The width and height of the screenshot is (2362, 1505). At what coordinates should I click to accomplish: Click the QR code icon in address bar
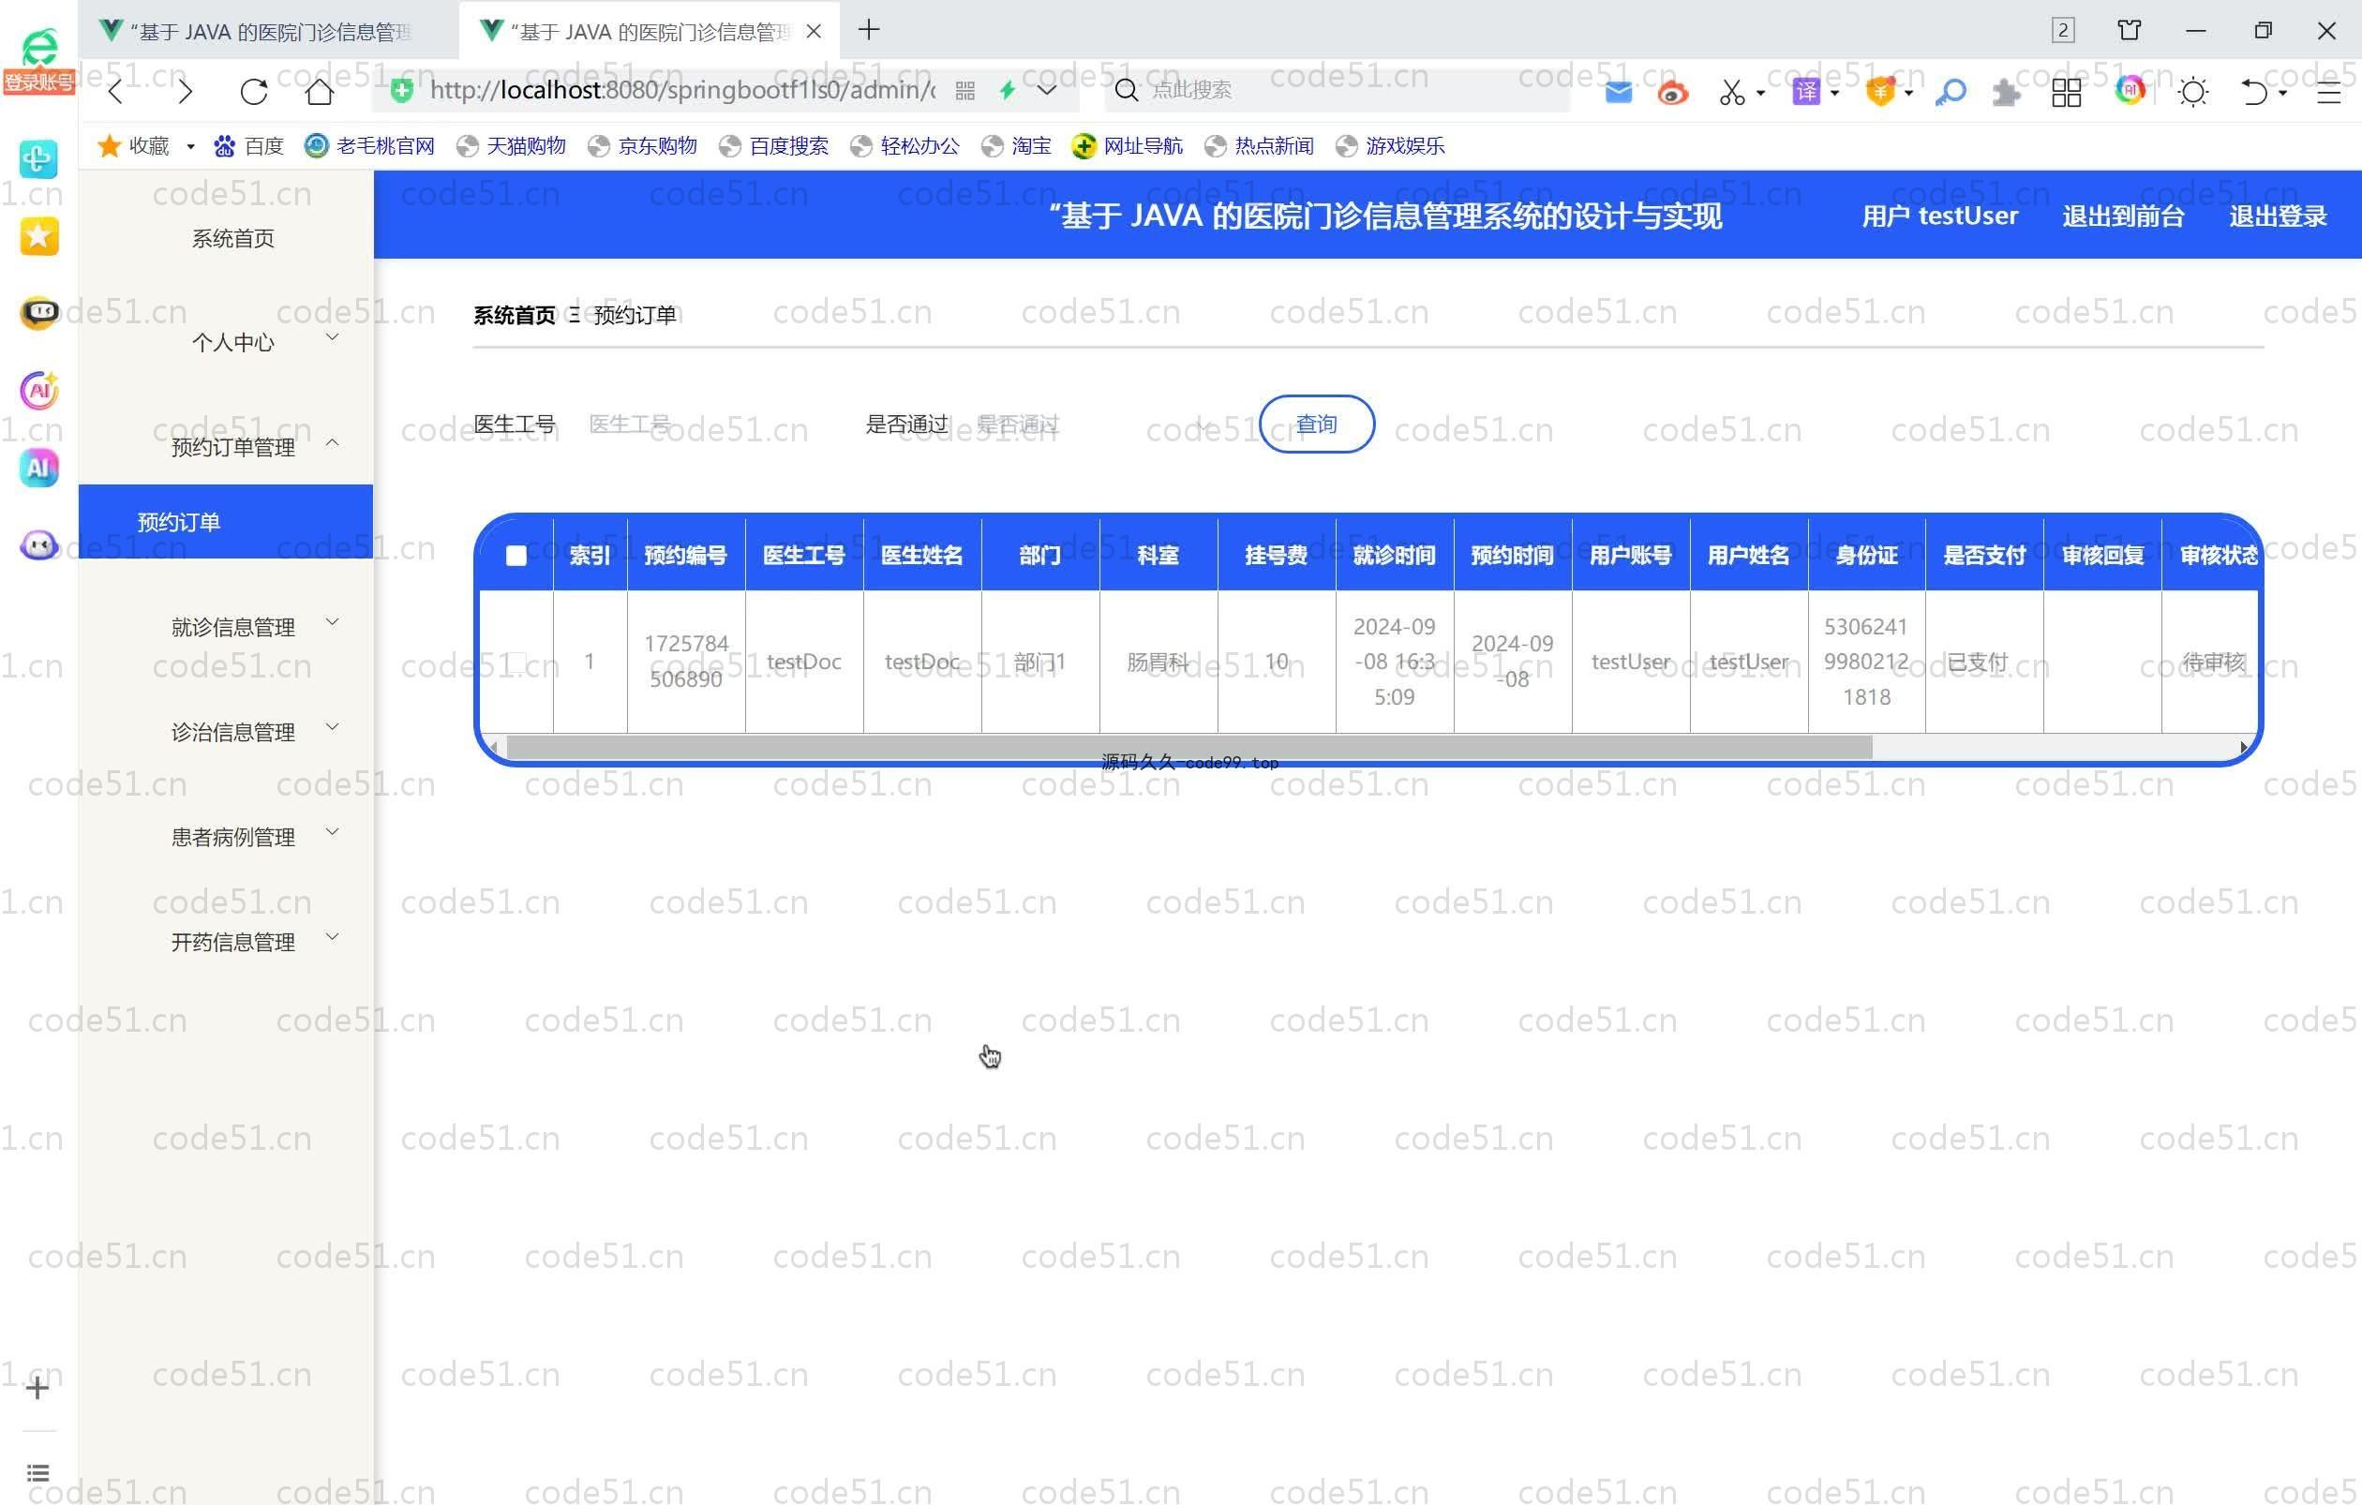click(x=965, y=91)
